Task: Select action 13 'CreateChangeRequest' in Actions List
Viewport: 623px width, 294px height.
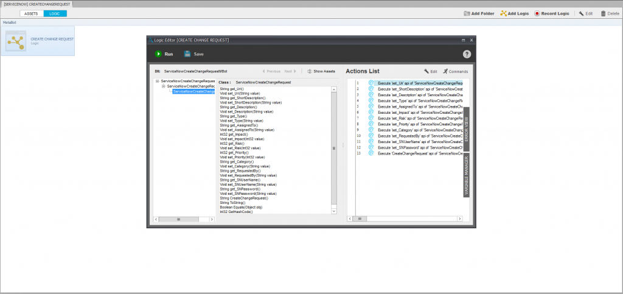Action: (419, 153)
